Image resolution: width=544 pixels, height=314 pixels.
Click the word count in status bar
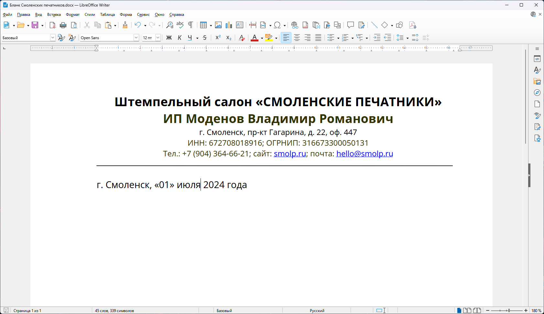tap(114, 310)
